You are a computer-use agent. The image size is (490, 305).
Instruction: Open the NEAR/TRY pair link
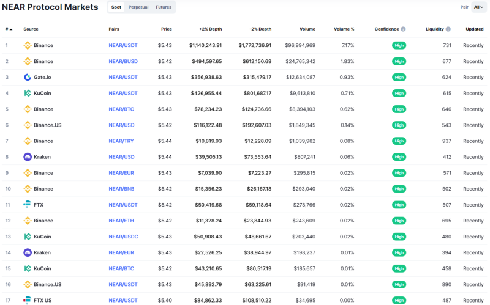pyautogui.click(x=121, y=141)
